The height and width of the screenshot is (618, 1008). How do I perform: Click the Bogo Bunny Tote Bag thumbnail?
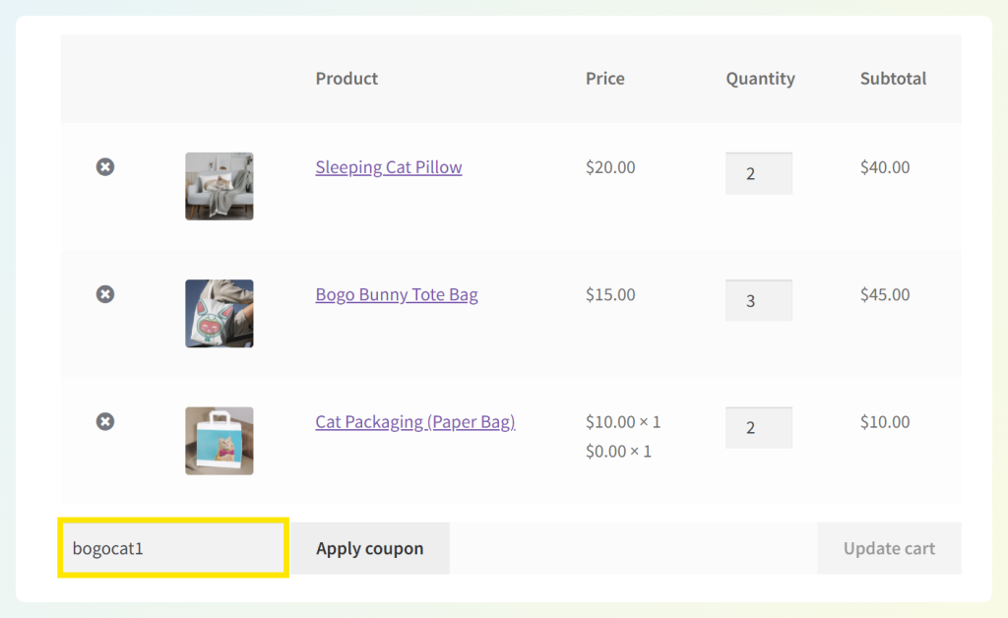point(219,314)
